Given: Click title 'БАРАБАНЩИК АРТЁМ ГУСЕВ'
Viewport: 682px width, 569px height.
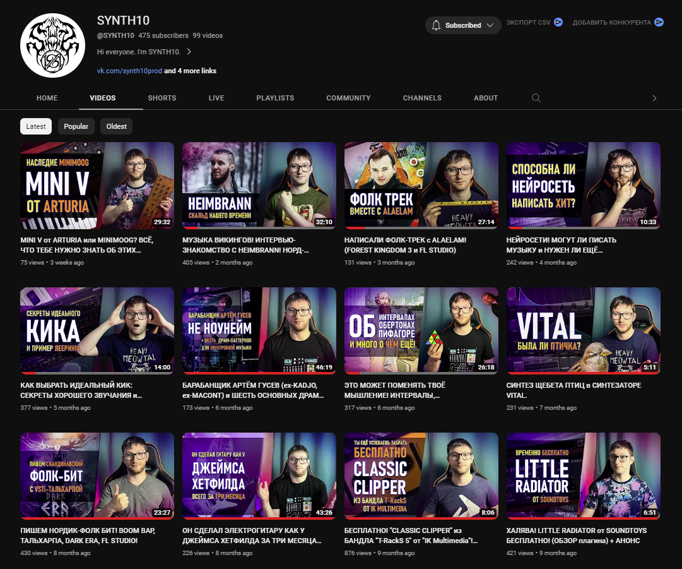Looking at the screenshot, I should pos(253,390).
